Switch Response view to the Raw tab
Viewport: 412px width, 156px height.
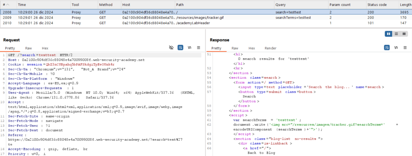point(235,48)
